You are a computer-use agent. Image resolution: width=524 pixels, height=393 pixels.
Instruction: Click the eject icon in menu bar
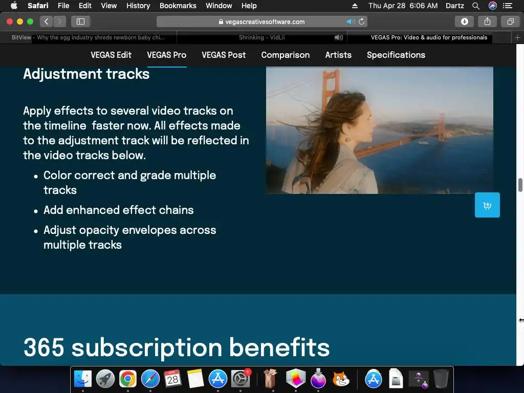[x=355, y=6]
